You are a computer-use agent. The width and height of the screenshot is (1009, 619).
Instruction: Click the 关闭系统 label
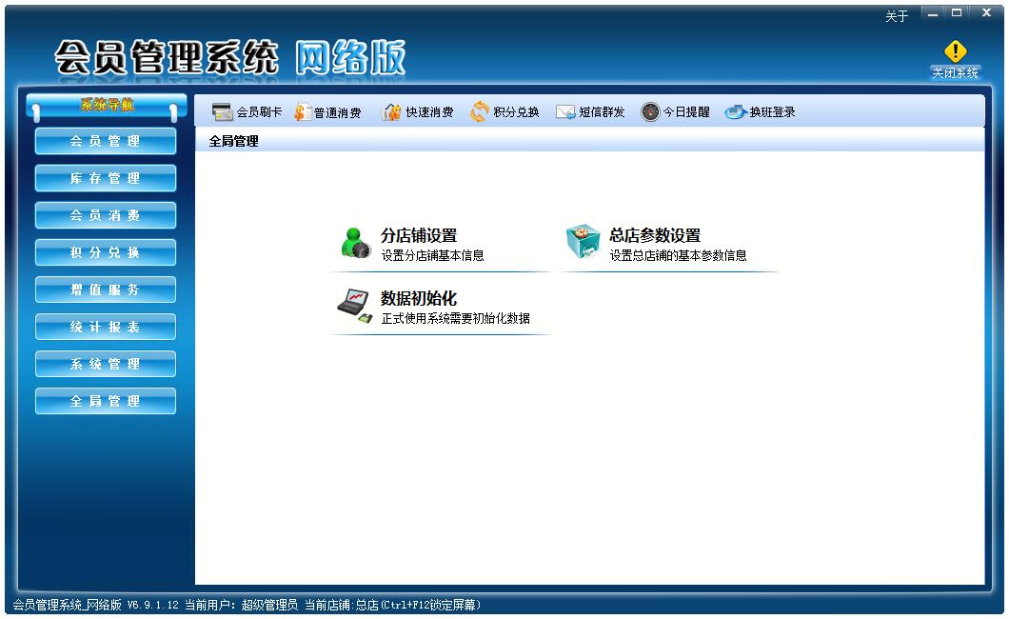point(956,72)
